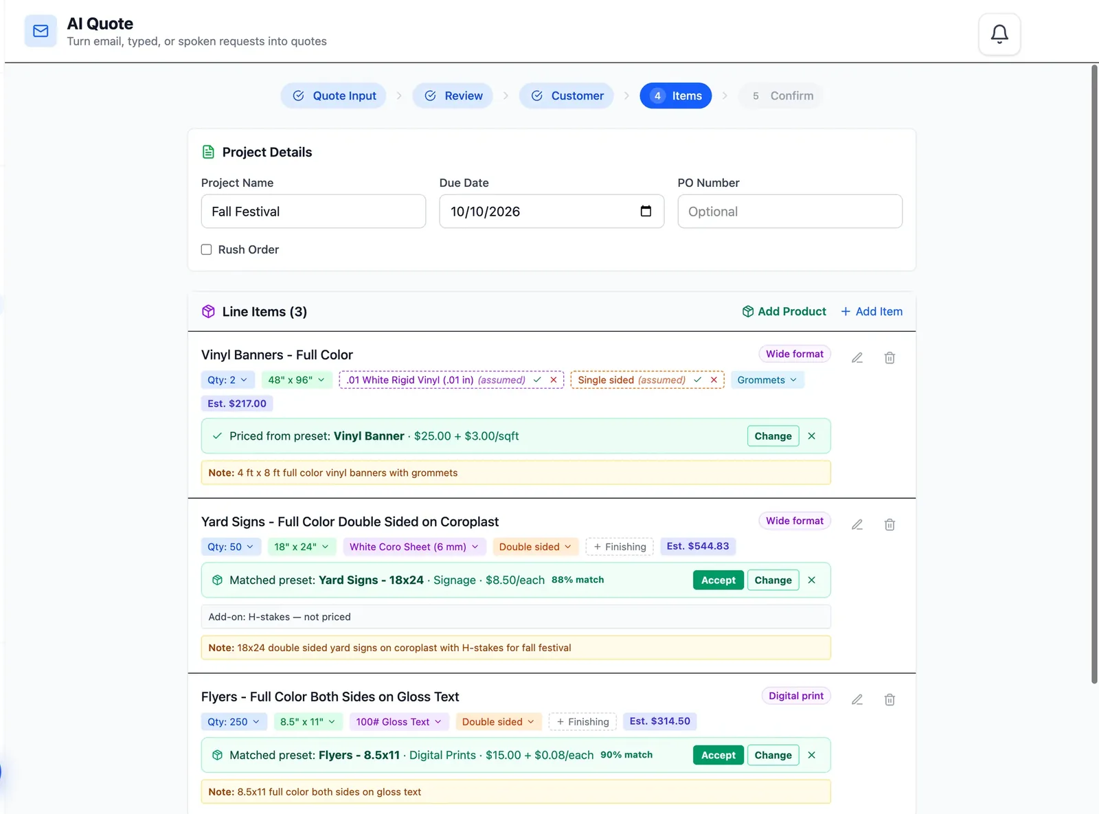Click the page's vertical scrollbar
This screenshot has width=1099, height=814.
1094,374
